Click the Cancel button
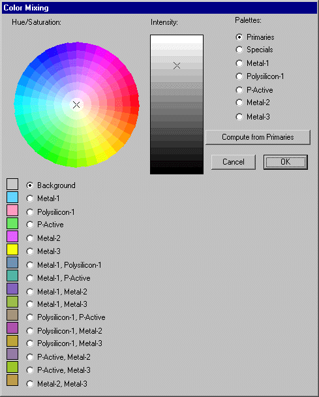The height and width of the screenshot is (397, 319). tap(234, 162)
